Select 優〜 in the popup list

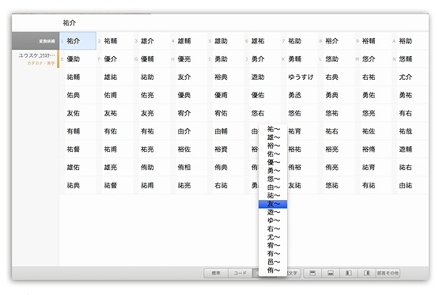(273, 162)
